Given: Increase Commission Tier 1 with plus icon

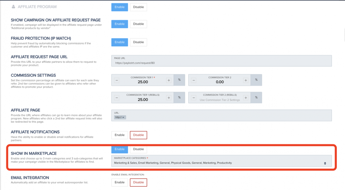Looking at the screenshot, I should coord(169,80).
